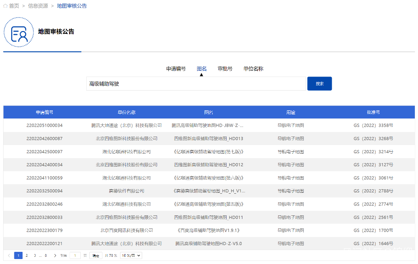This screenshot has width=418, height=264.
Task: Select the 申请编号 search tab
Action: tap(176, 69)
